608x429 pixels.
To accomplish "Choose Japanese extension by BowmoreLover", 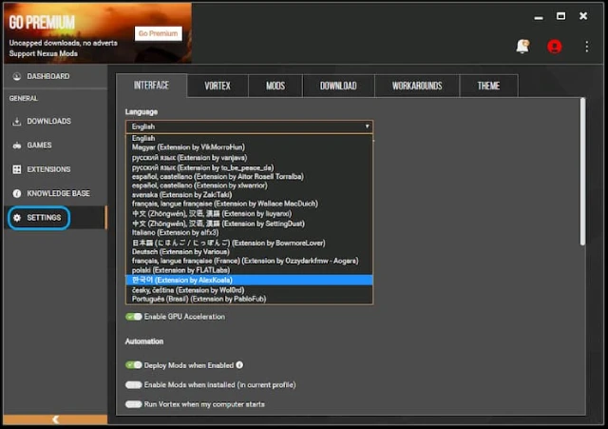I will 249,243.
